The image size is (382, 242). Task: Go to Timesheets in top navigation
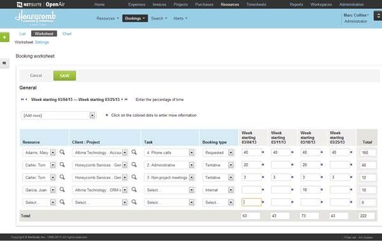coord(256,4)
